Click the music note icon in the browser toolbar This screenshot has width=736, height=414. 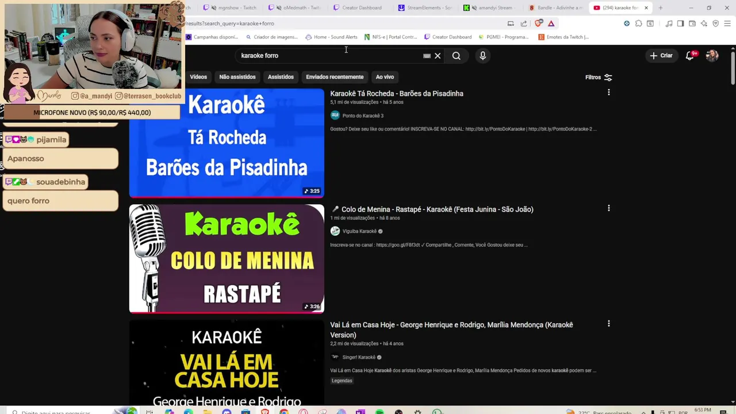tap(669, 24)
